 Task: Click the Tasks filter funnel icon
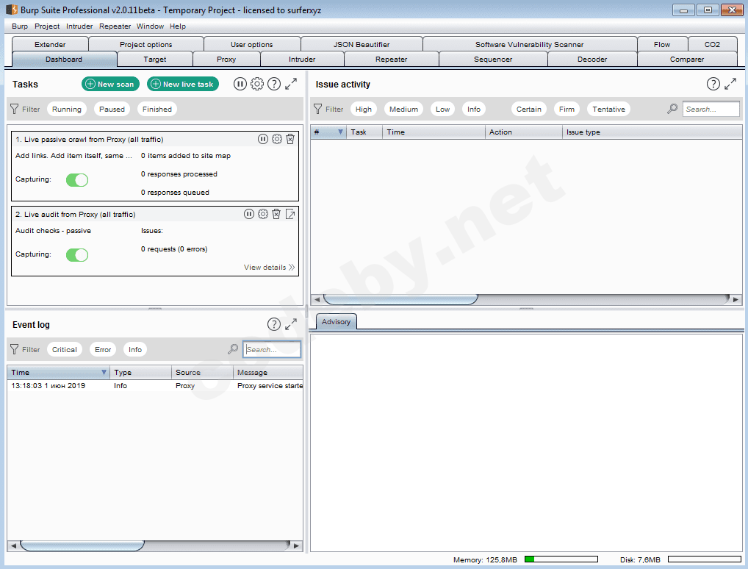[14, 109]
